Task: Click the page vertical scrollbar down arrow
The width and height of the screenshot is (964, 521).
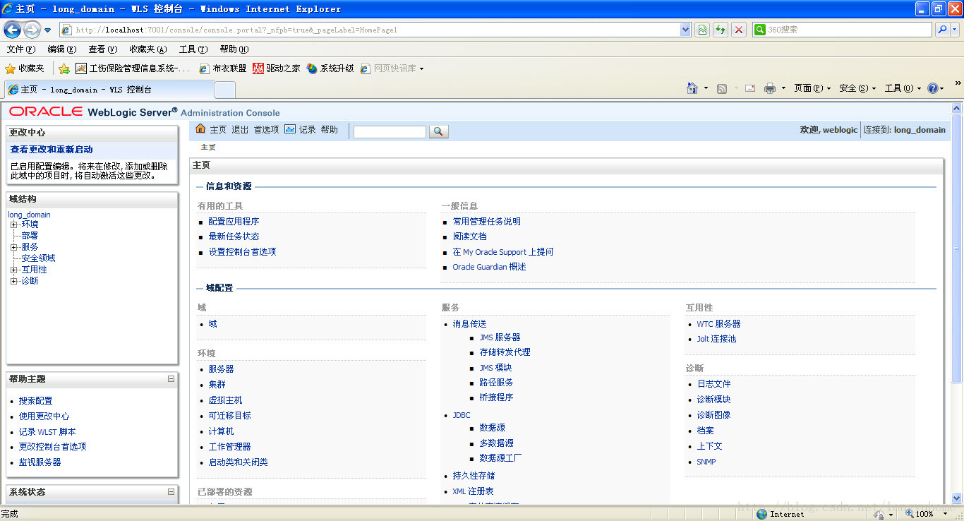Action: 957,498
